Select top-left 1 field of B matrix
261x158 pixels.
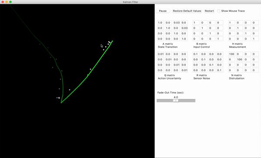click(x=196, y=23)
